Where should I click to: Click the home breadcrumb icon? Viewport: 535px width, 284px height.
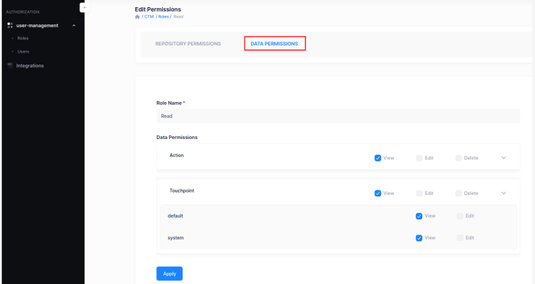pos(137,16)
